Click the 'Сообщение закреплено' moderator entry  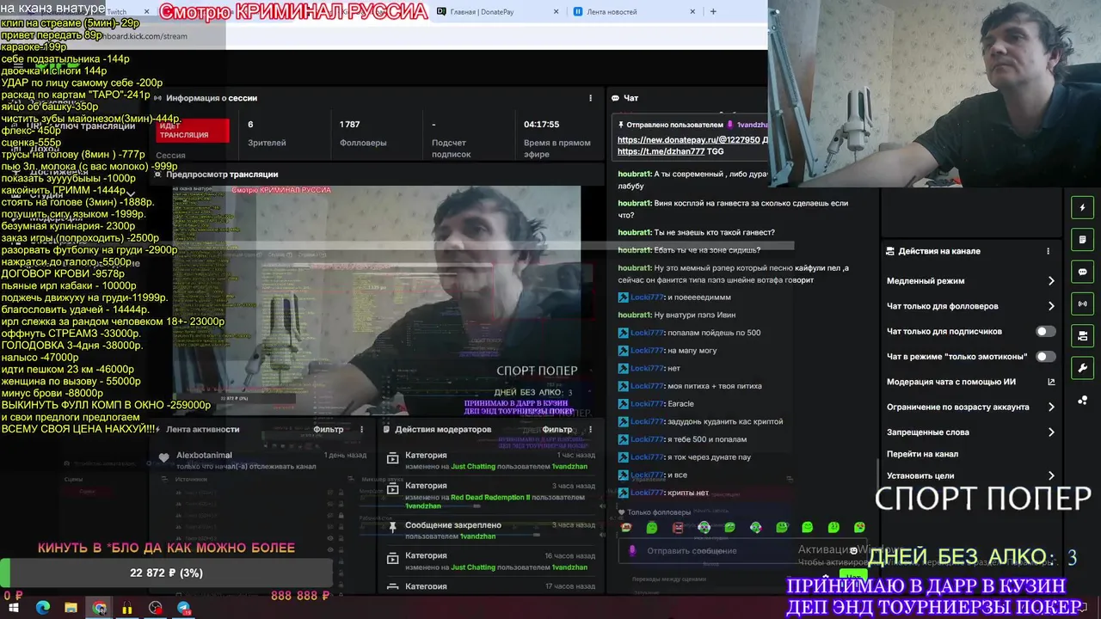[453, 524]
